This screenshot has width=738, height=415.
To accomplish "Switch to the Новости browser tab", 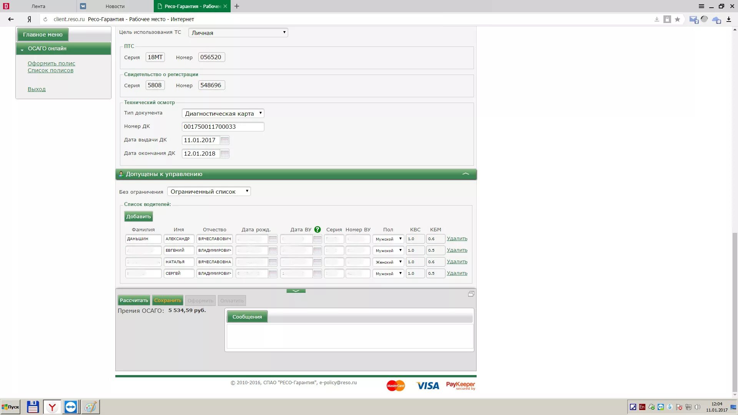I will 115,6.
